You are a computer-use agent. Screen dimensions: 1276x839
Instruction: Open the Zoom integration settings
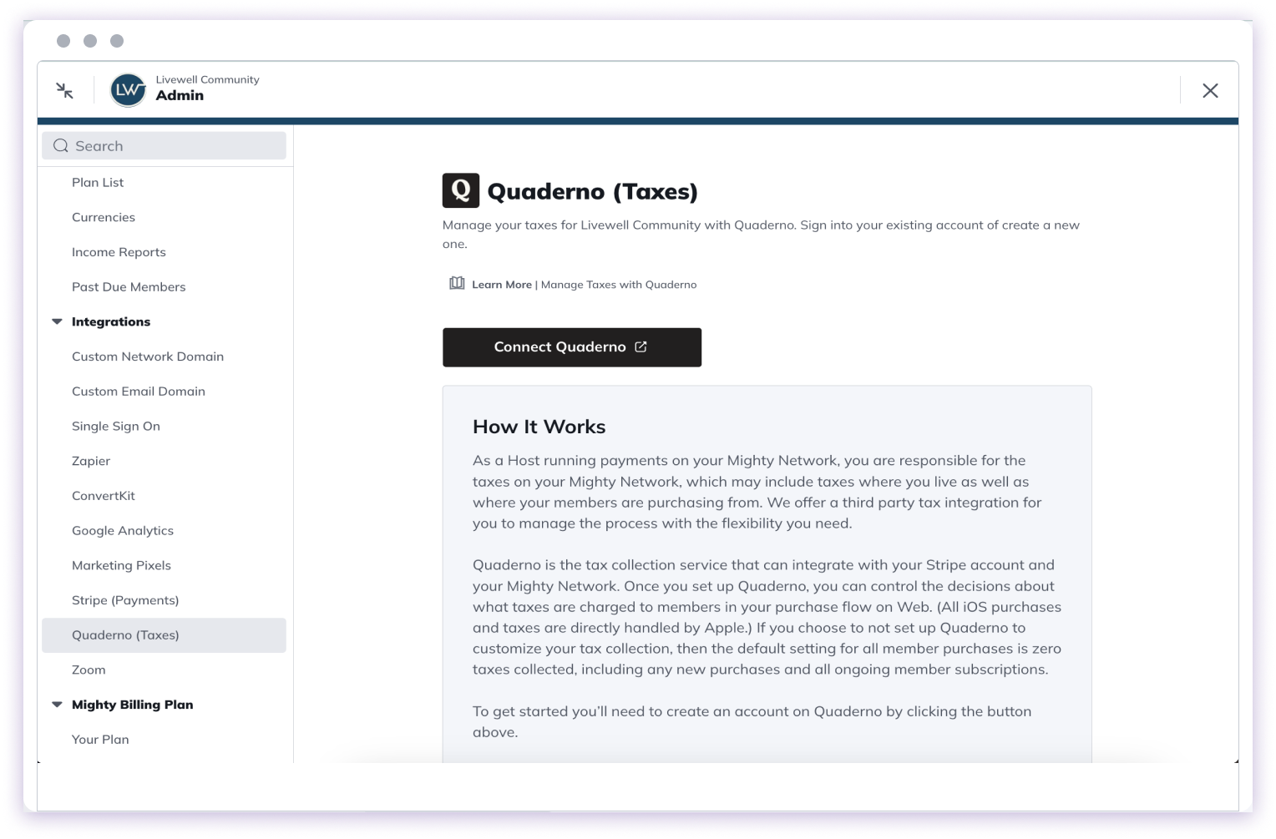pyautogui.click(x=89, y=669)
